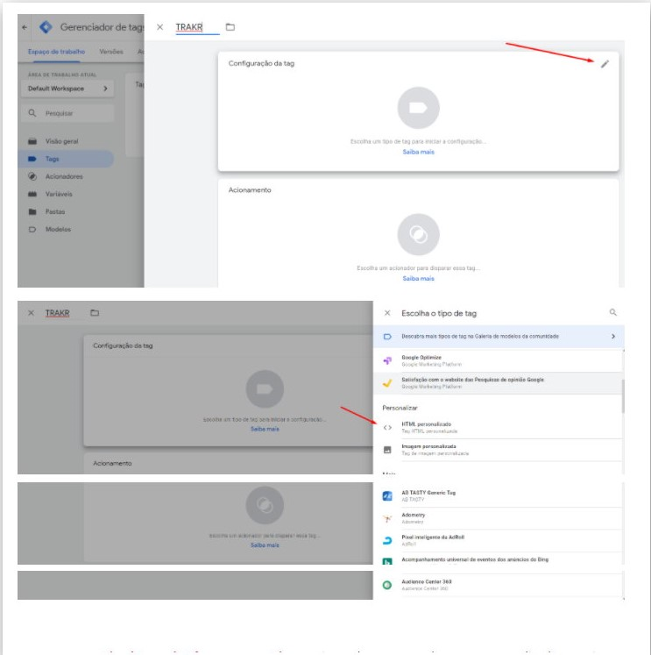This screenshot has width=651, height=655.
Task: Select Acompanhamento universal de eventos do Bing
Action: [x=498, y=559]
